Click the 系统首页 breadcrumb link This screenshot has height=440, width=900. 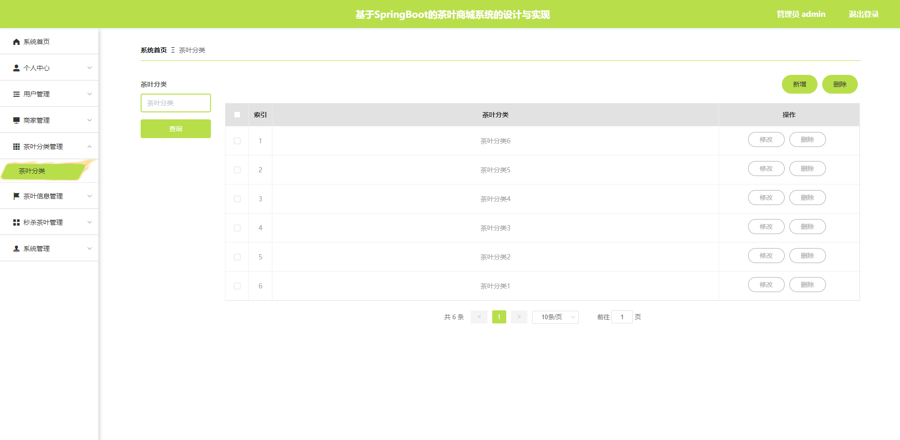coord(154,50)
